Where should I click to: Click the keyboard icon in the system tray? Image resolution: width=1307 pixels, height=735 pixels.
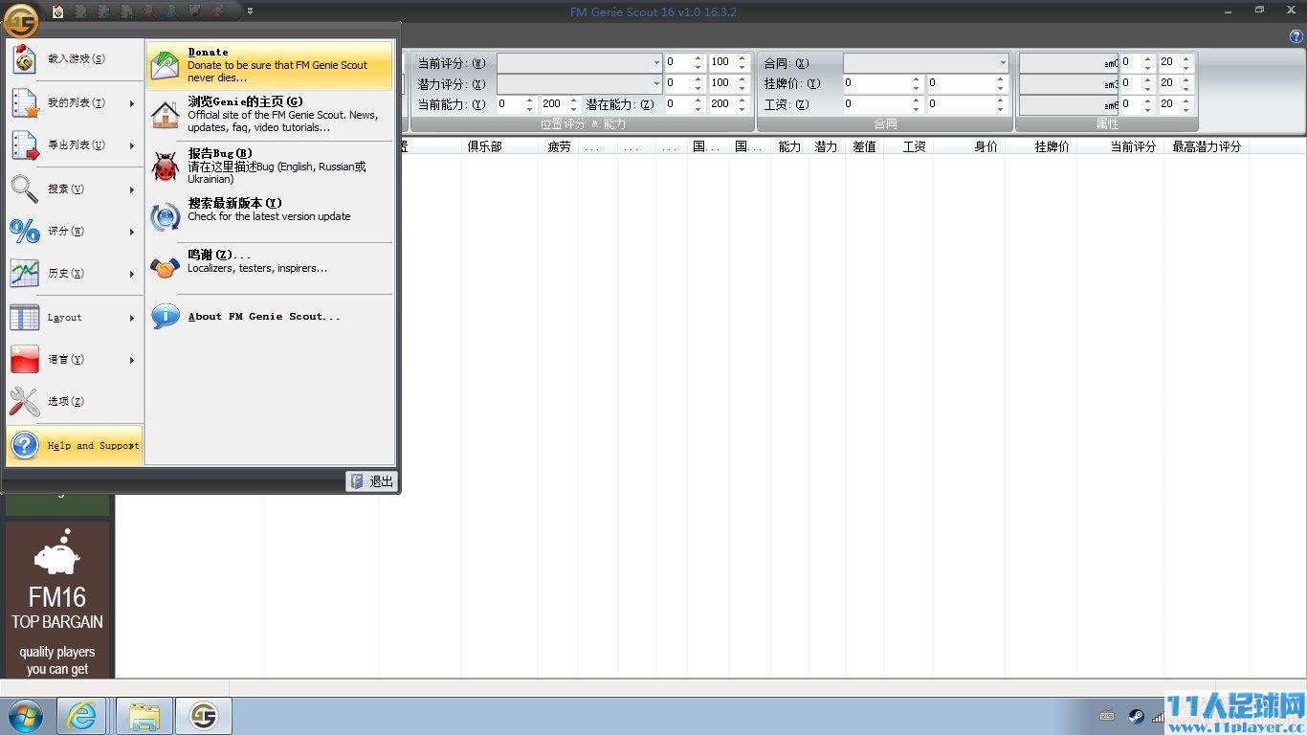[1107, 716]
